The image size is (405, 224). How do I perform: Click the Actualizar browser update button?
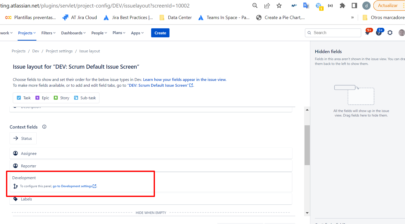(x=388, y=6)
